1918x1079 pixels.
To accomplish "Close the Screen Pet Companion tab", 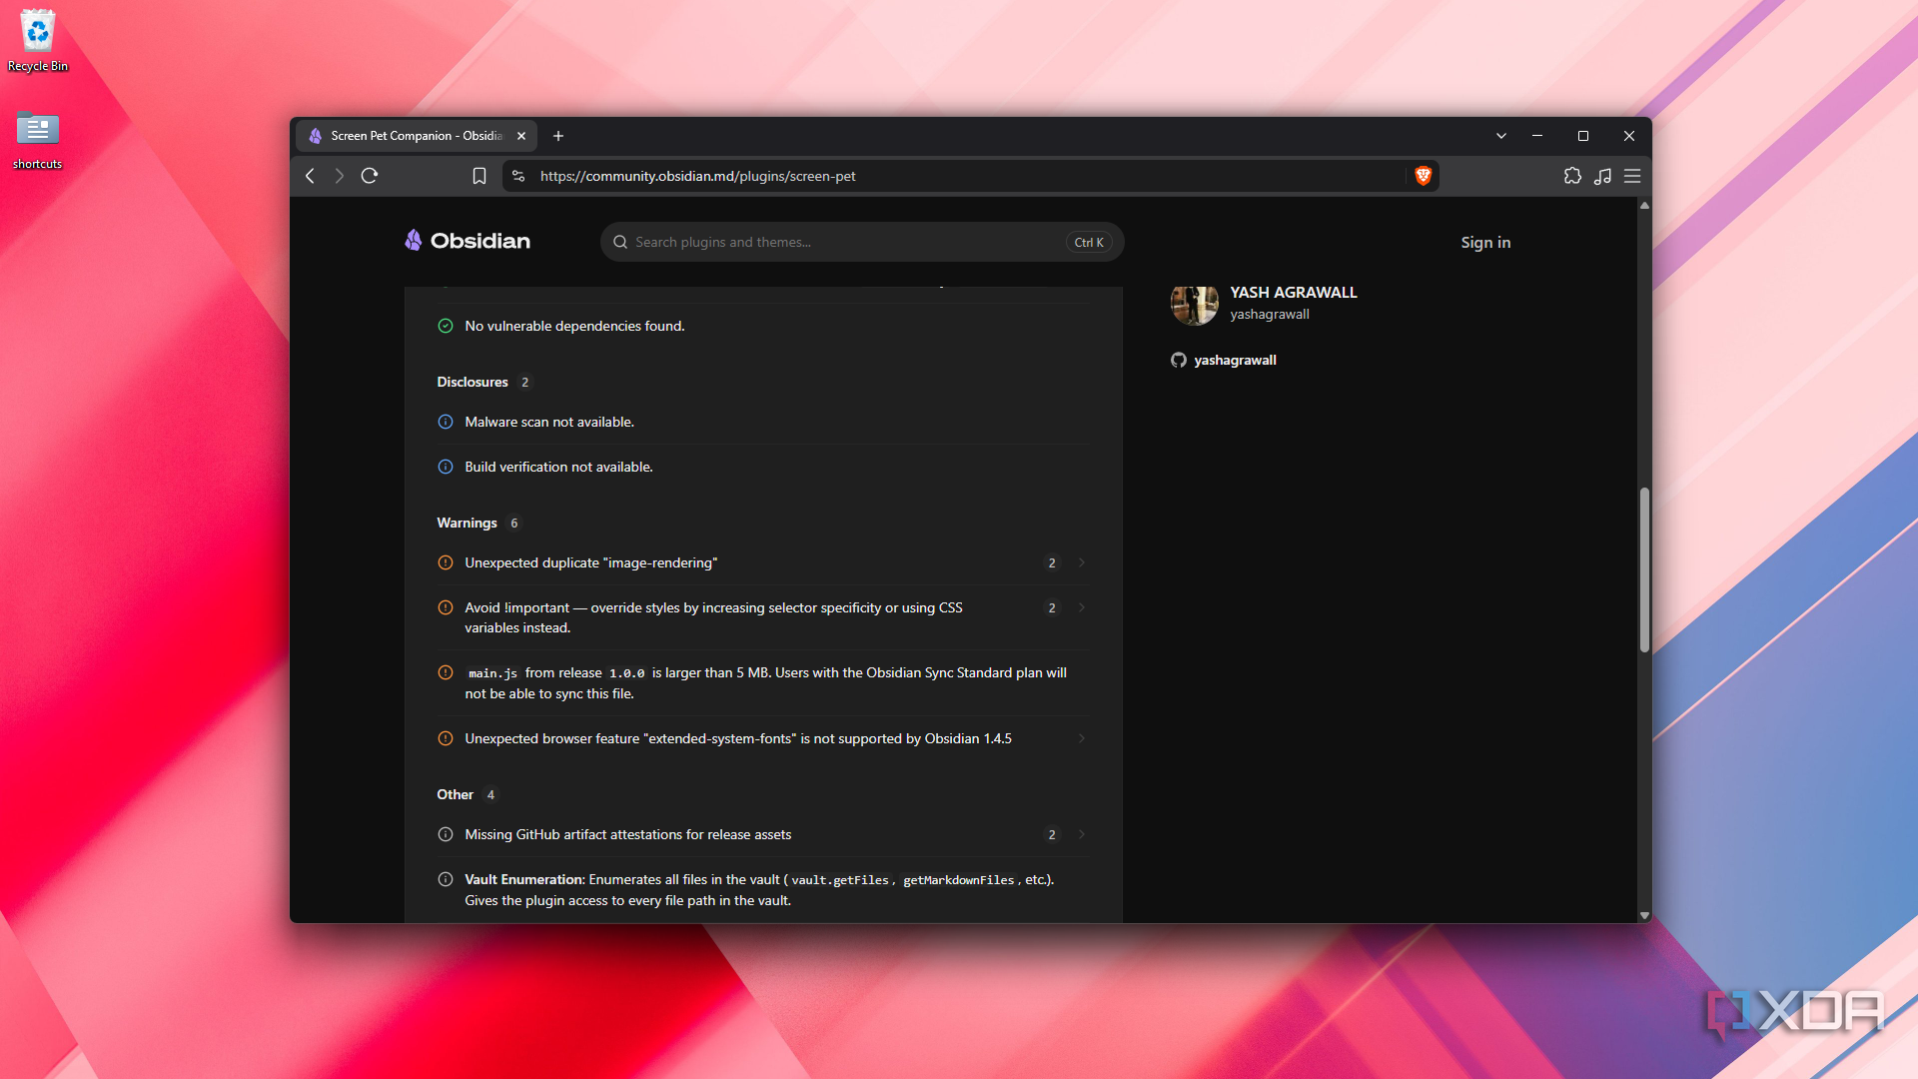I will tap(521, 136).
